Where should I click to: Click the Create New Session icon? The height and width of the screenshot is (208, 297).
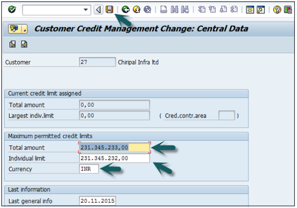[x=250, y=9]
